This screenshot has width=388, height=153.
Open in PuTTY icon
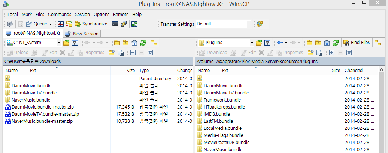point(124,24)
